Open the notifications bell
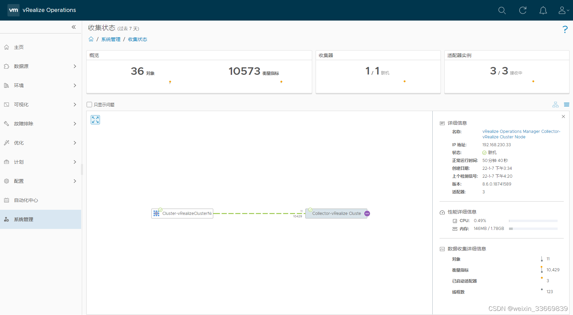This screenshot has height=315, width=573. click(543, 10)
